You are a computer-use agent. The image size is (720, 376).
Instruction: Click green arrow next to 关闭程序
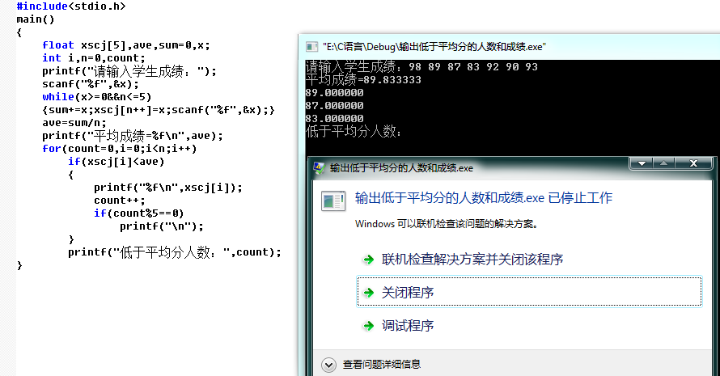click(x=368, y=293)
